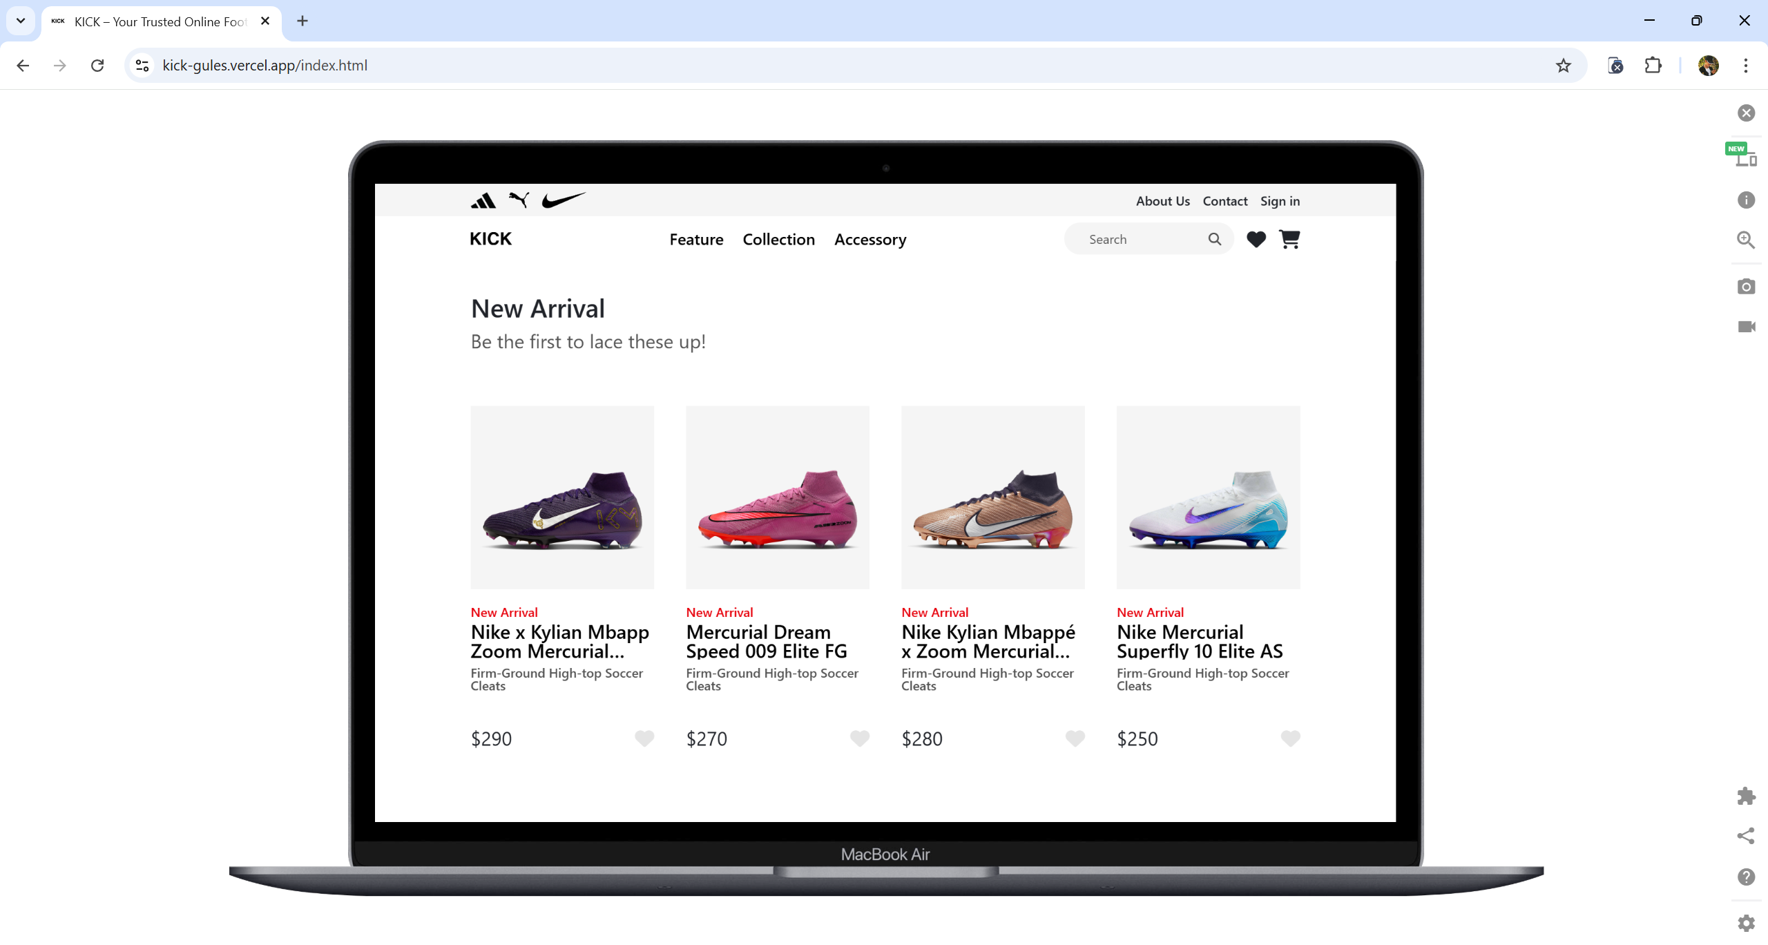The image size is (1768, 945).
Task: Open the Nike Mercurial Superfly 10 Elite AS title
Action: click(1200, 642)
